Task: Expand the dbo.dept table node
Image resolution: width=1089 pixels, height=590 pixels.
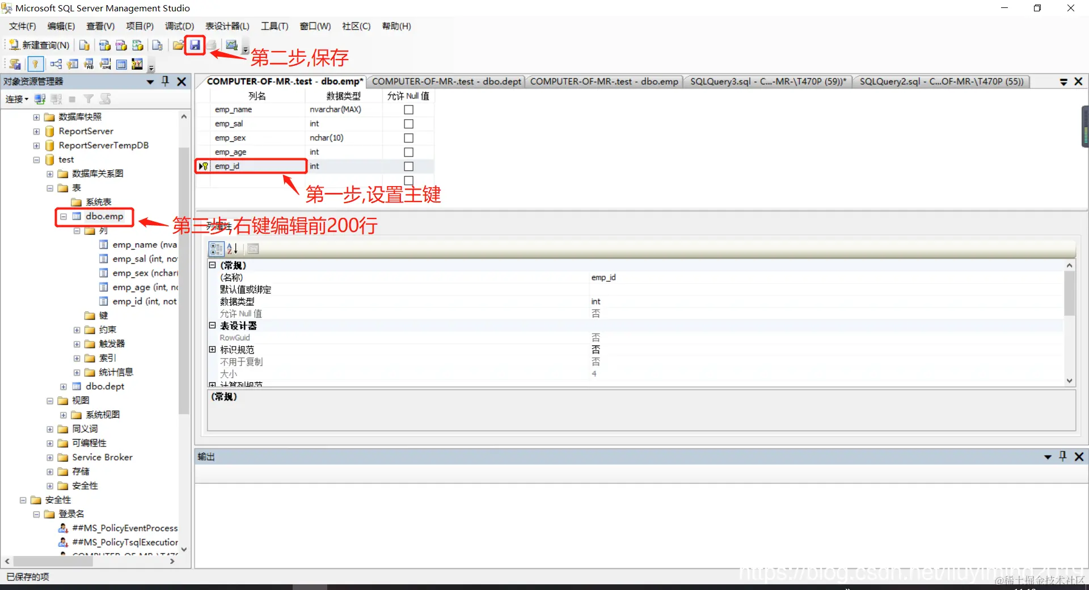Action: click(64, 386)
